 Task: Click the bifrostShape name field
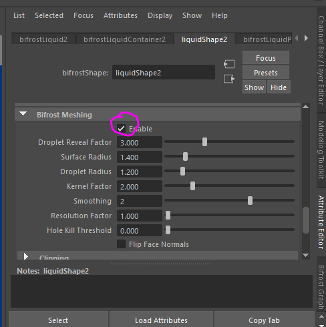pos(164,72)
